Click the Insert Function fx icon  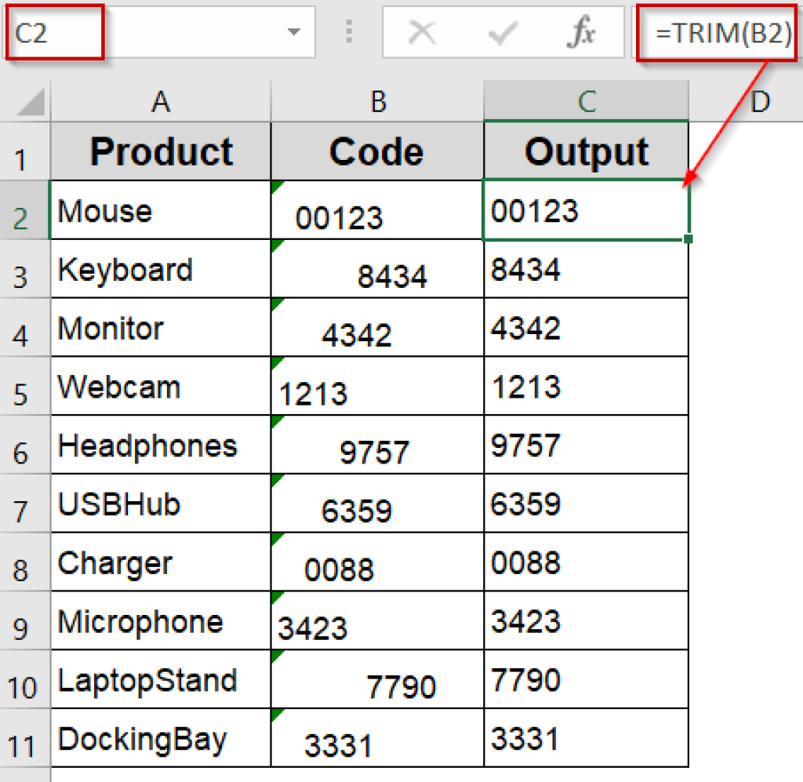[x=580, y=33]
